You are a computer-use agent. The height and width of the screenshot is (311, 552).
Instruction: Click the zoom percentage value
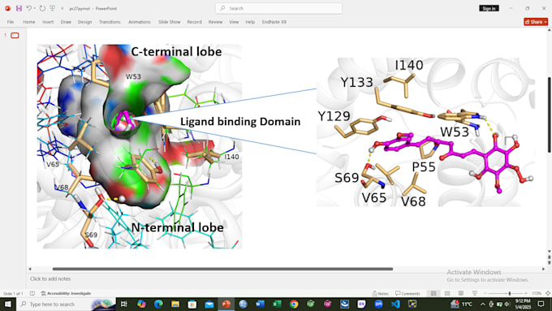[537, 293]
